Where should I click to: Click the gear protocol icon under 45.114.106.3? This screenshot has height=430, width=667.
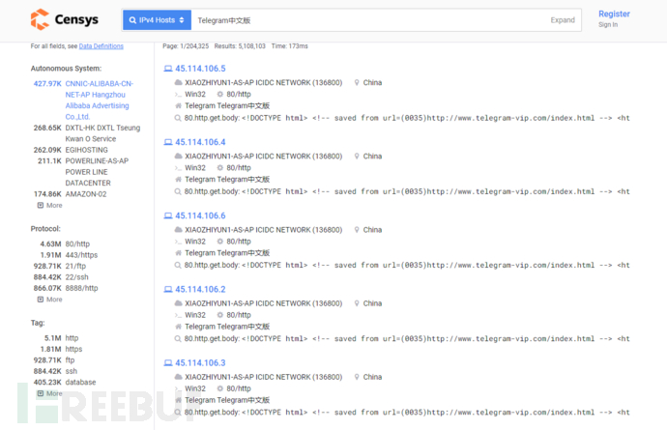click(x=220, y=388)
